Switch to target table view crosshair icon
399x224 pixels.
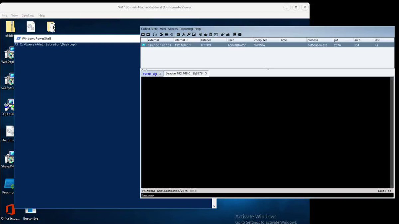coord(172,35)
